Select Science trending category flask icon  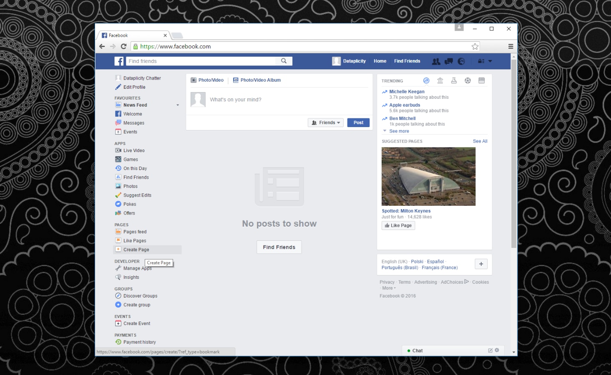pos(454,80)
